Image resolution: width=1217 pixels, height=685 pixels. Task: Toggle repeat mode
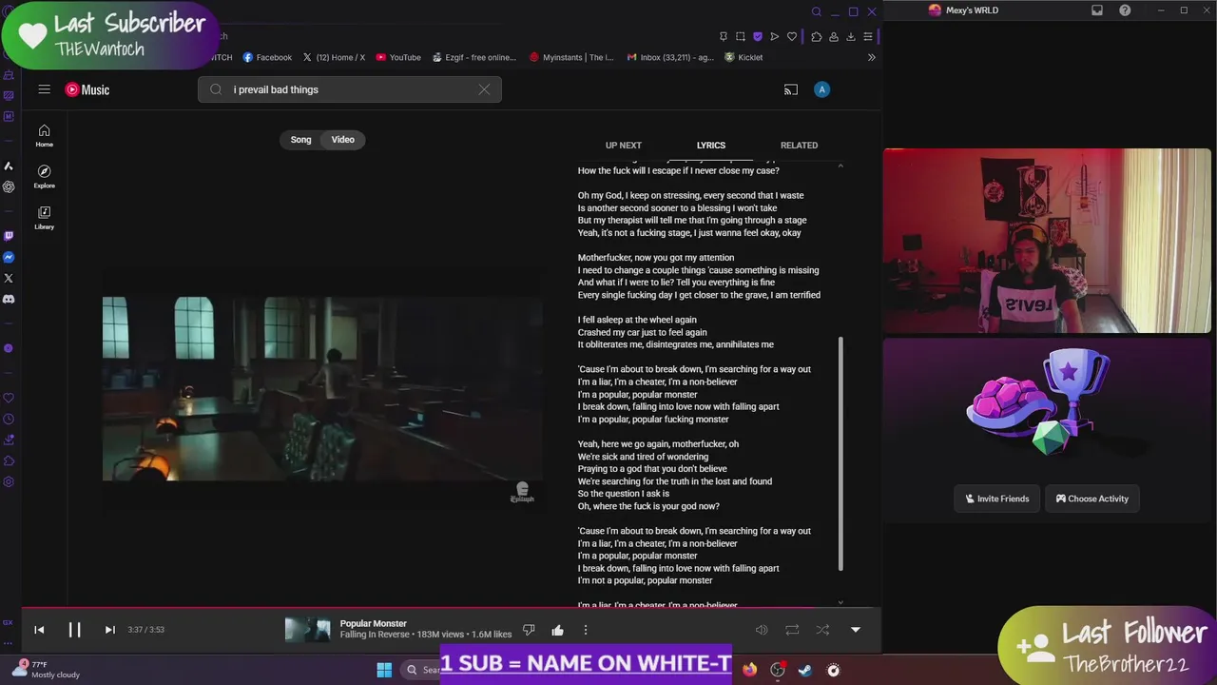coord(792,630)
